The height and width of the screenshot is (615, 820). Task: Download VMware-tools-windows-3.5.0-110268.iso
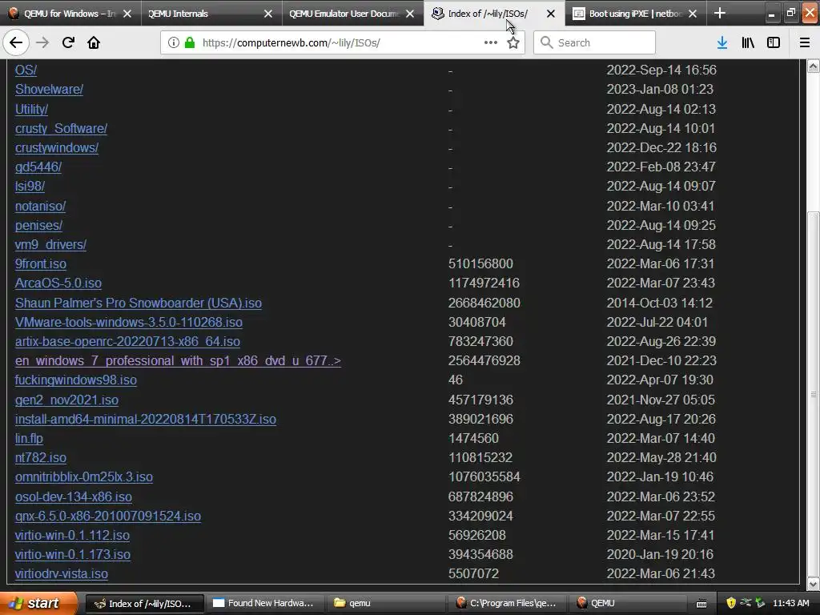tap(129, 323)
